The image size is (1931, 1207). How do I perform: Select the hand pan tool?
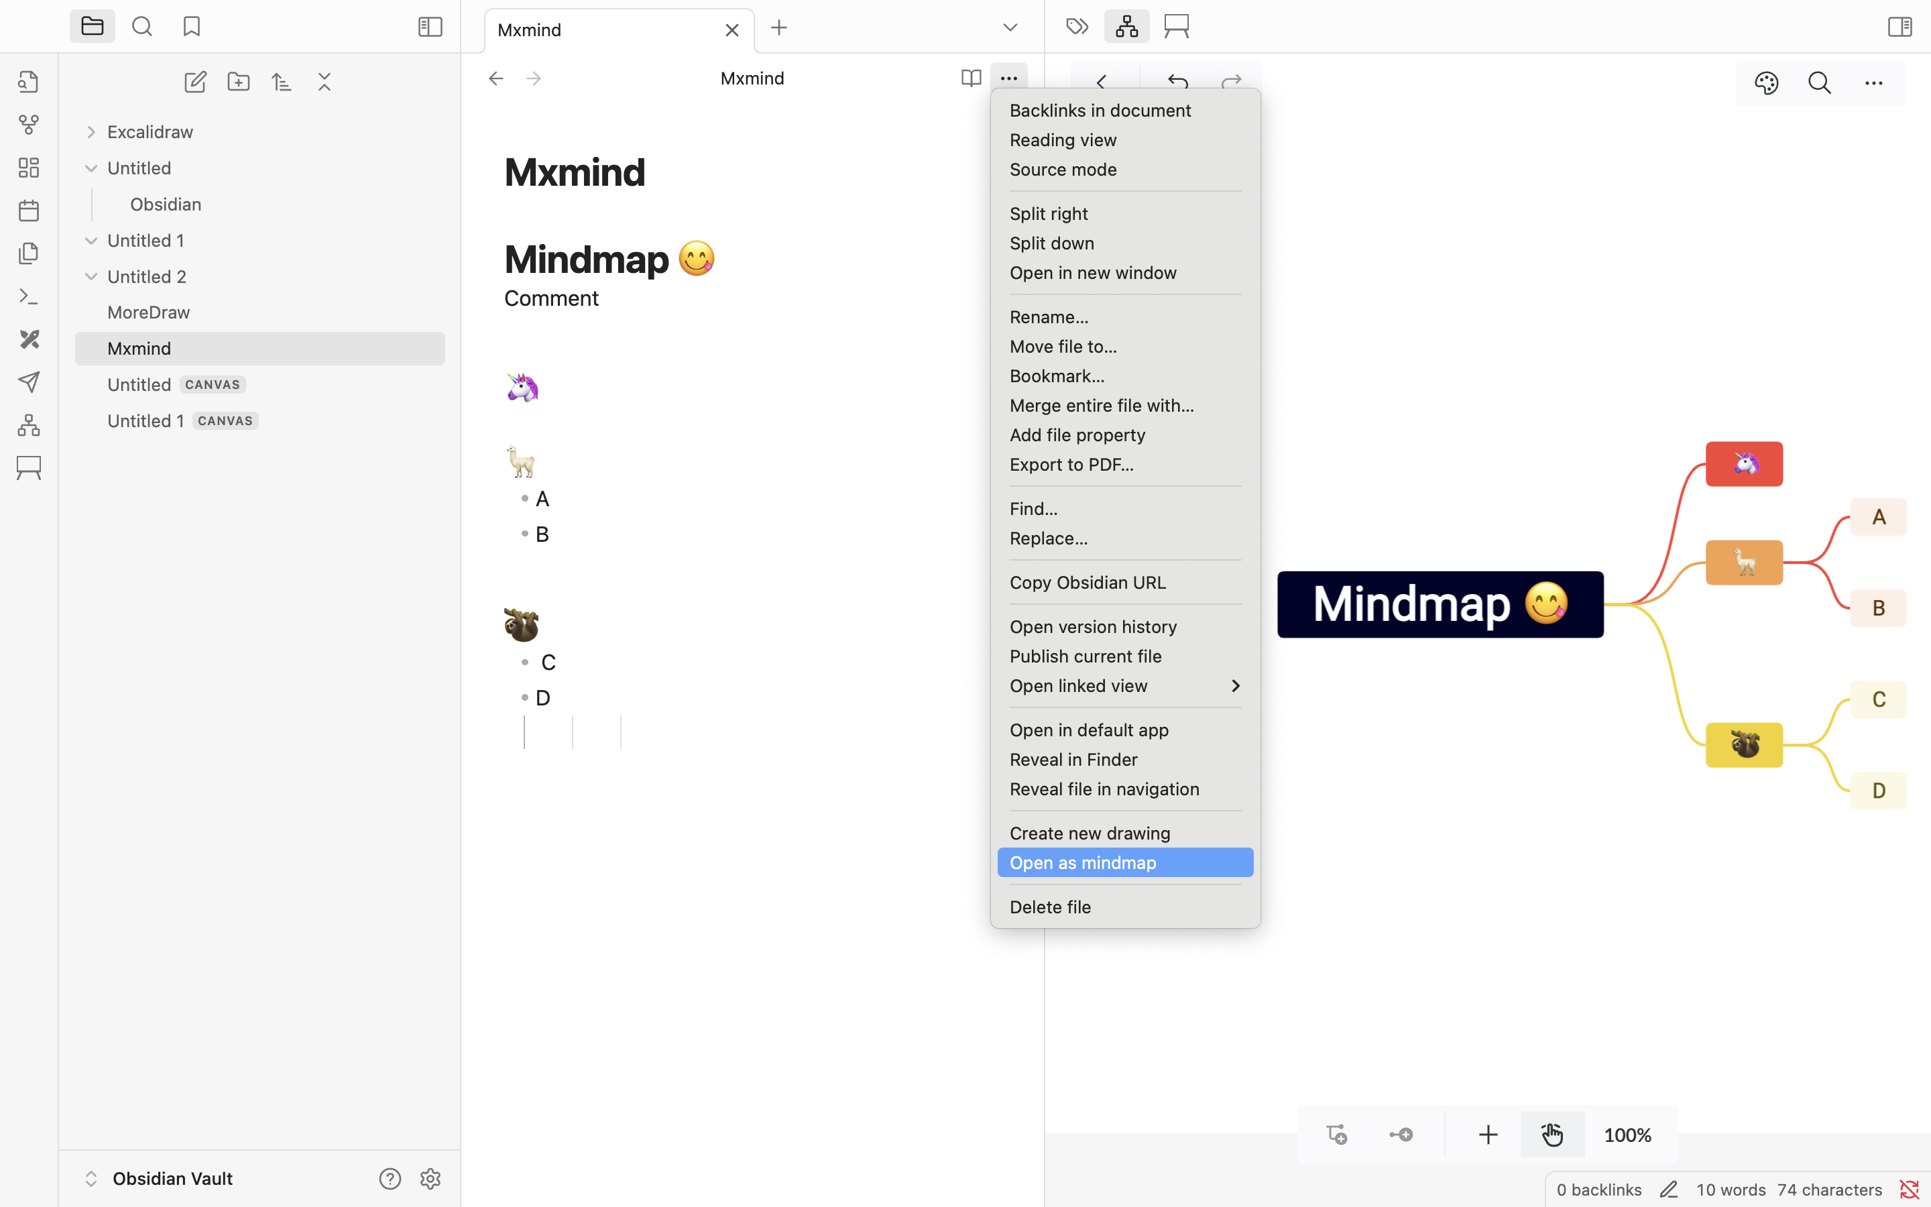click(1552, 1135)
